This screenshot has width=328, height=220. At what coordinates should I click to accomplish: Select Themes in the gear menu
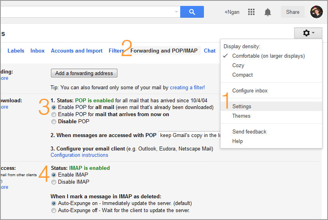(241, 116)
